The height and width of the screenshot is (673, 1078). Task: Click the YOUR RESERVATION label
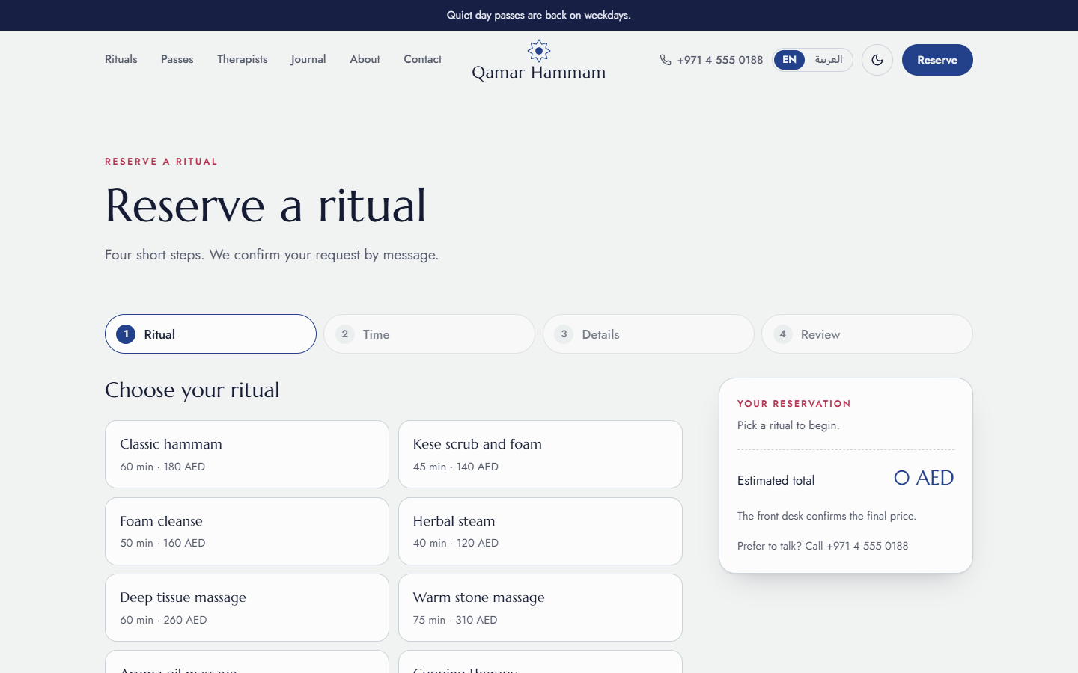pyautogui.click(x=794, y=404)
